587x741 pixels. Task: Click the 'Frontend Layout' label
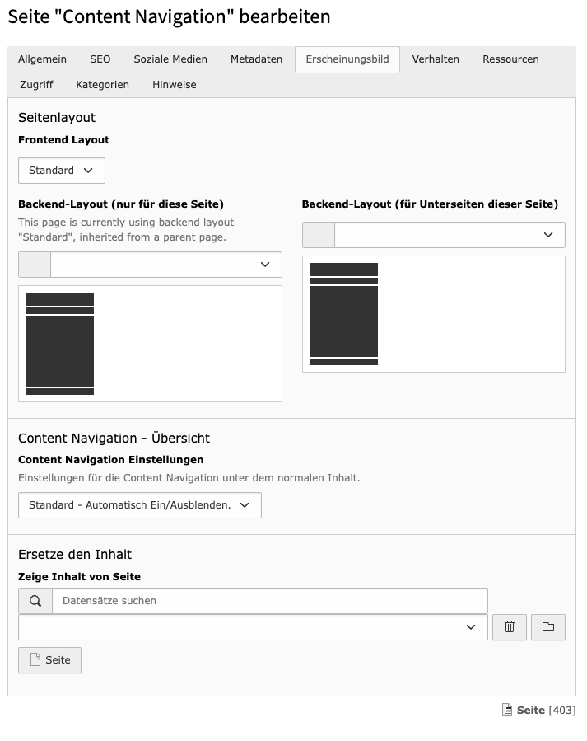63,140
